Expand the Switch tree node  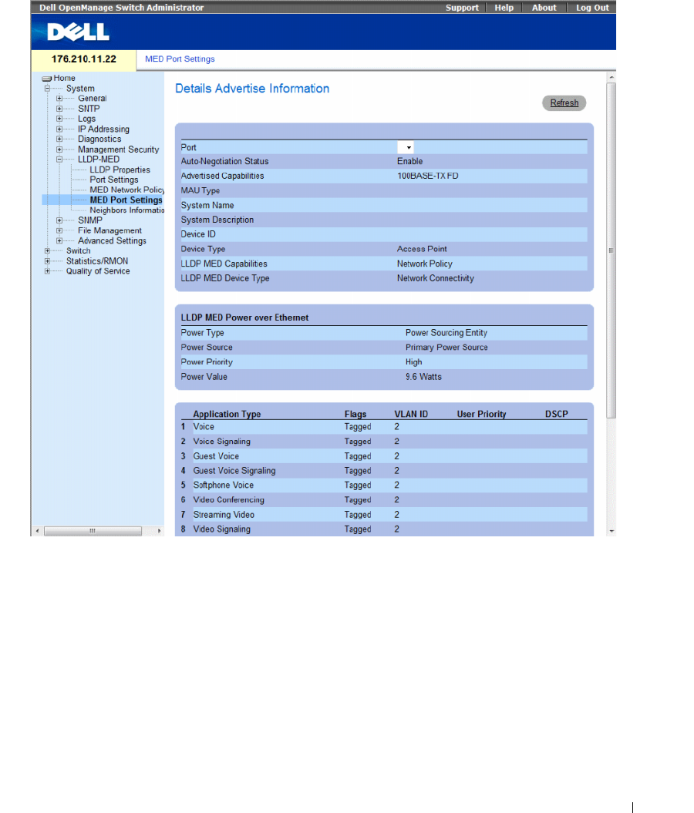(47, 251)
